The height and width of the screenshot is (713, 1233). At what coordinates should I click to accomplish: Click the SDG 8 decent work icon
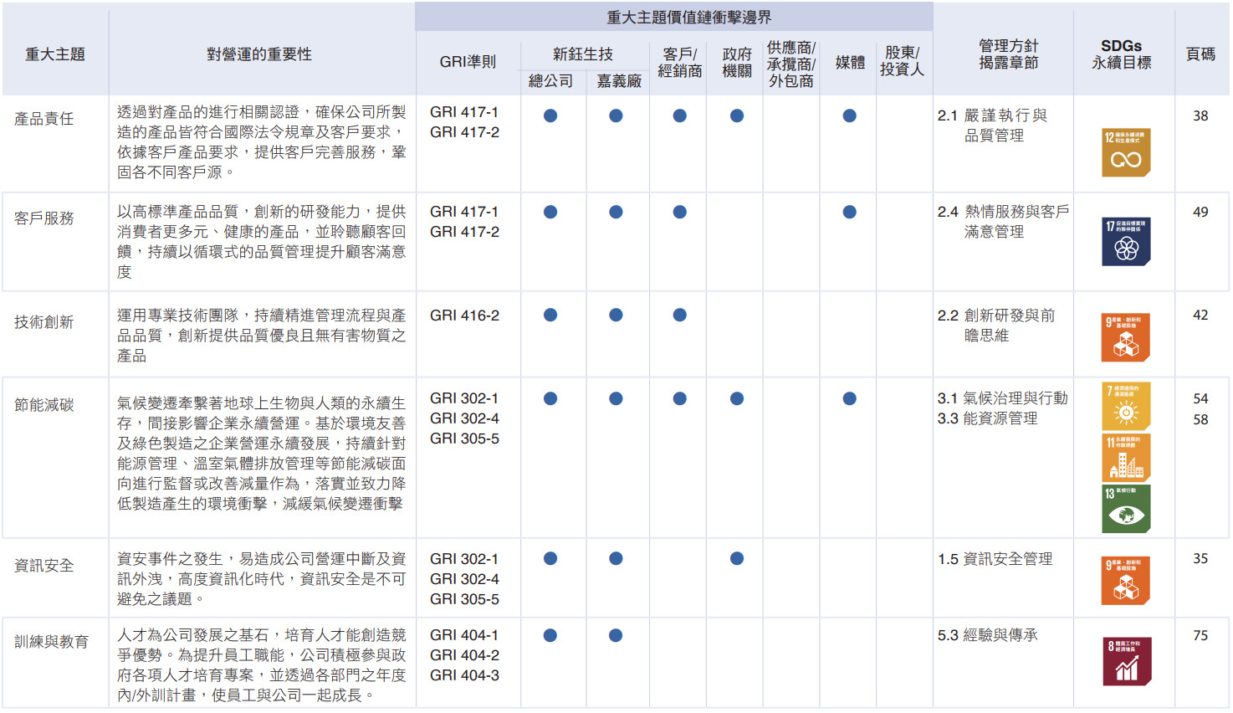(x=1126, y=661)
